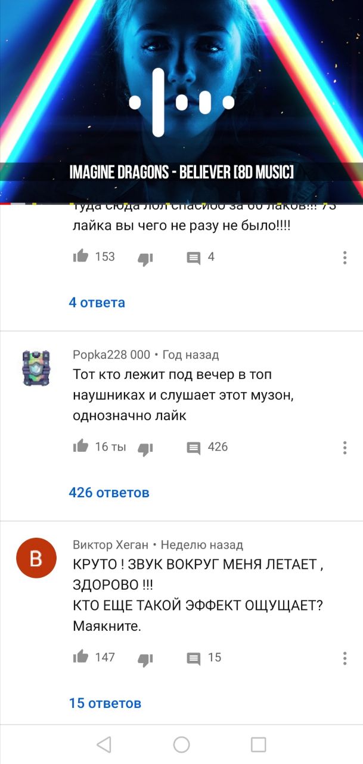This screenshot has height=764, width=363.
Task: Expand "4 ответа" replies
Action: coord(97,303)
